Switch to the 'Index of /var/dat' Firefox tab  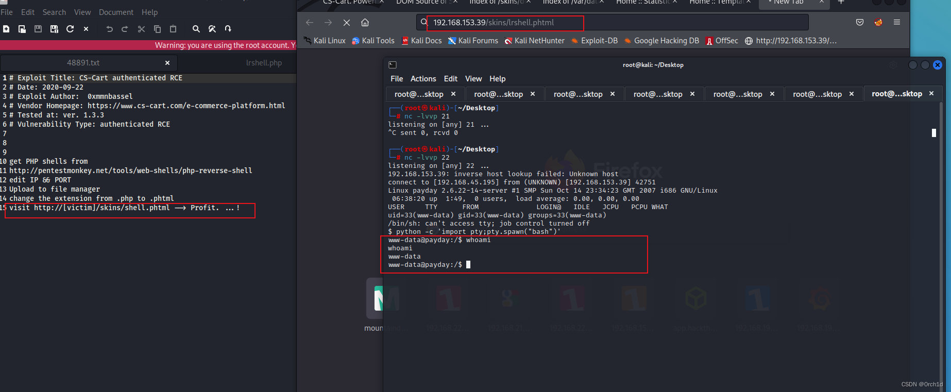click(x=570, y=3)
